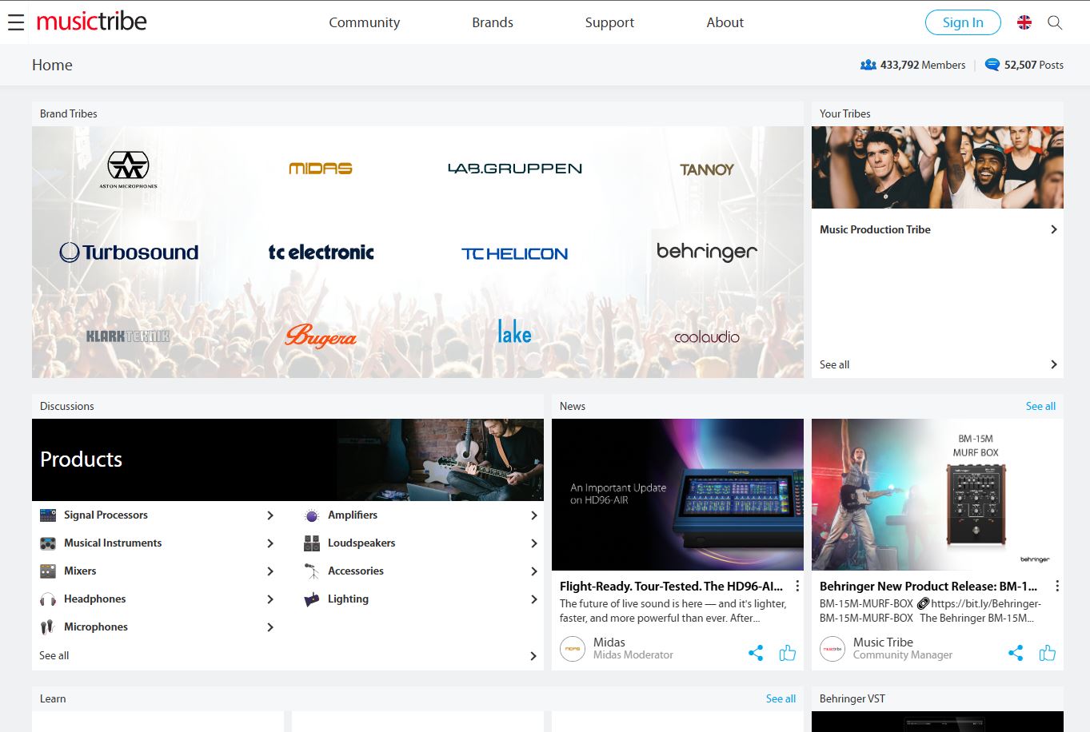Click the Midas moderator avatar
Viewport: 1090px width, 732px height.
pyautogui.click(x=573, y=649)
